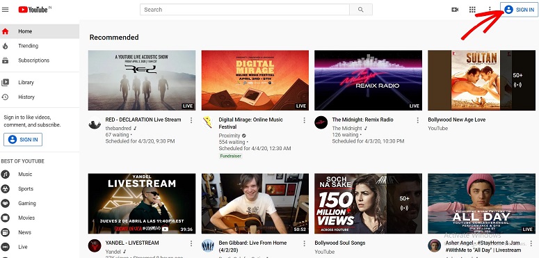Select Sports in the sidebar
The image size is (539, 258).
[x=40, y=189]
